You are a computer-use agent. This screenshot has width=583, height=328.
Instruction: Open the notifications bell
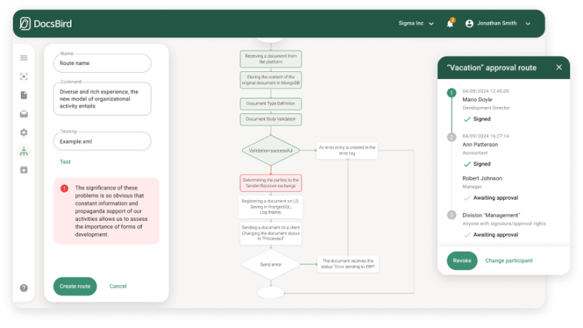pyautogui.click(x=450, y=24)
